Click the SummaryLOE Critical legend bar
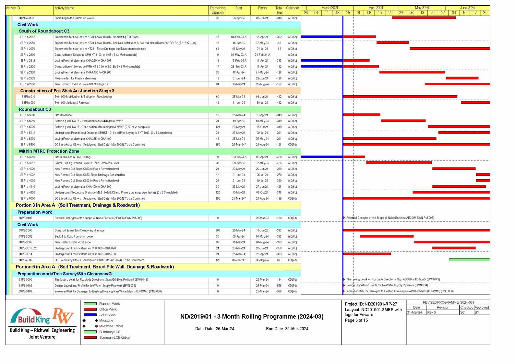Image resolution: width=515 pixels, height=364 pixels. click(x=90, y=337)
